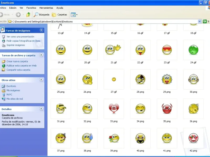
Task: Select the open-mouth emoticon 40.png
Action: (x=140, y=138)
